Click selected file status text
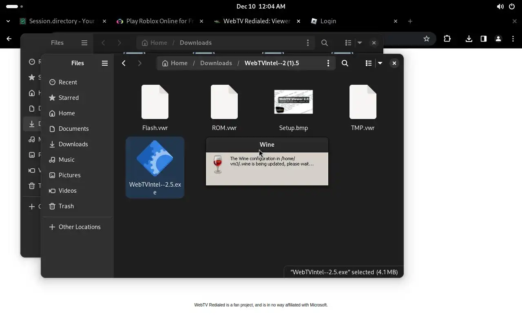This screenshot has height=326, width=522. coord(344,272)
